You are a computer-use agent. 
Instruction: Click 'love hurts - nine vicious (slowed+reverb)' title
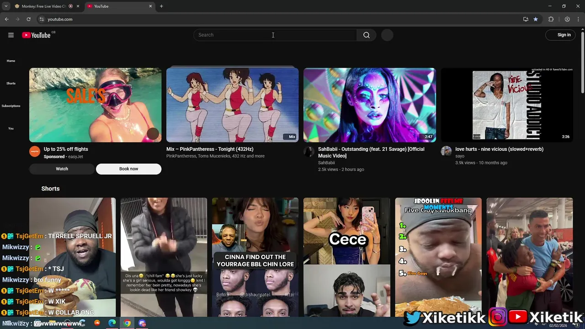point(499,149)
